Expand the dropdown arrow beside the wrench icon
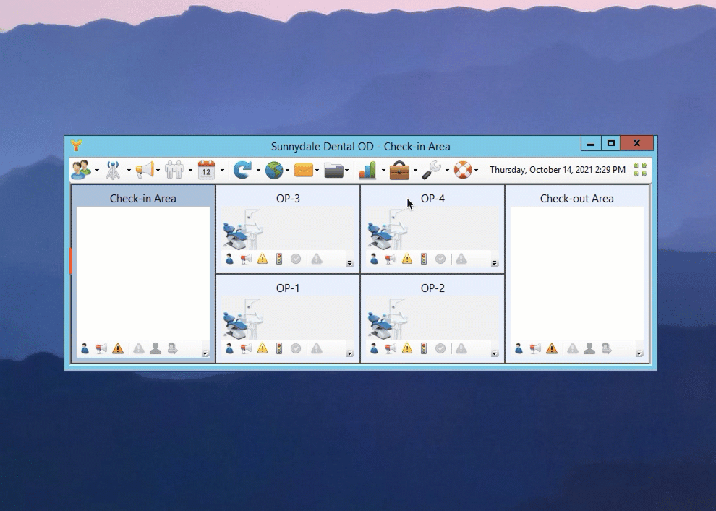 tap(447, 170)
